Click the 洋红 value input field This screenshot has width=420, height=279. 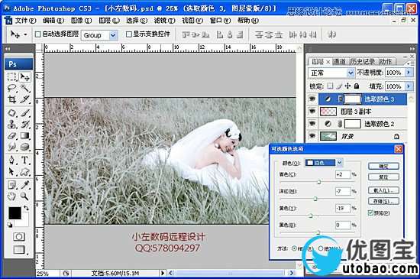click(x=343, y=191)
